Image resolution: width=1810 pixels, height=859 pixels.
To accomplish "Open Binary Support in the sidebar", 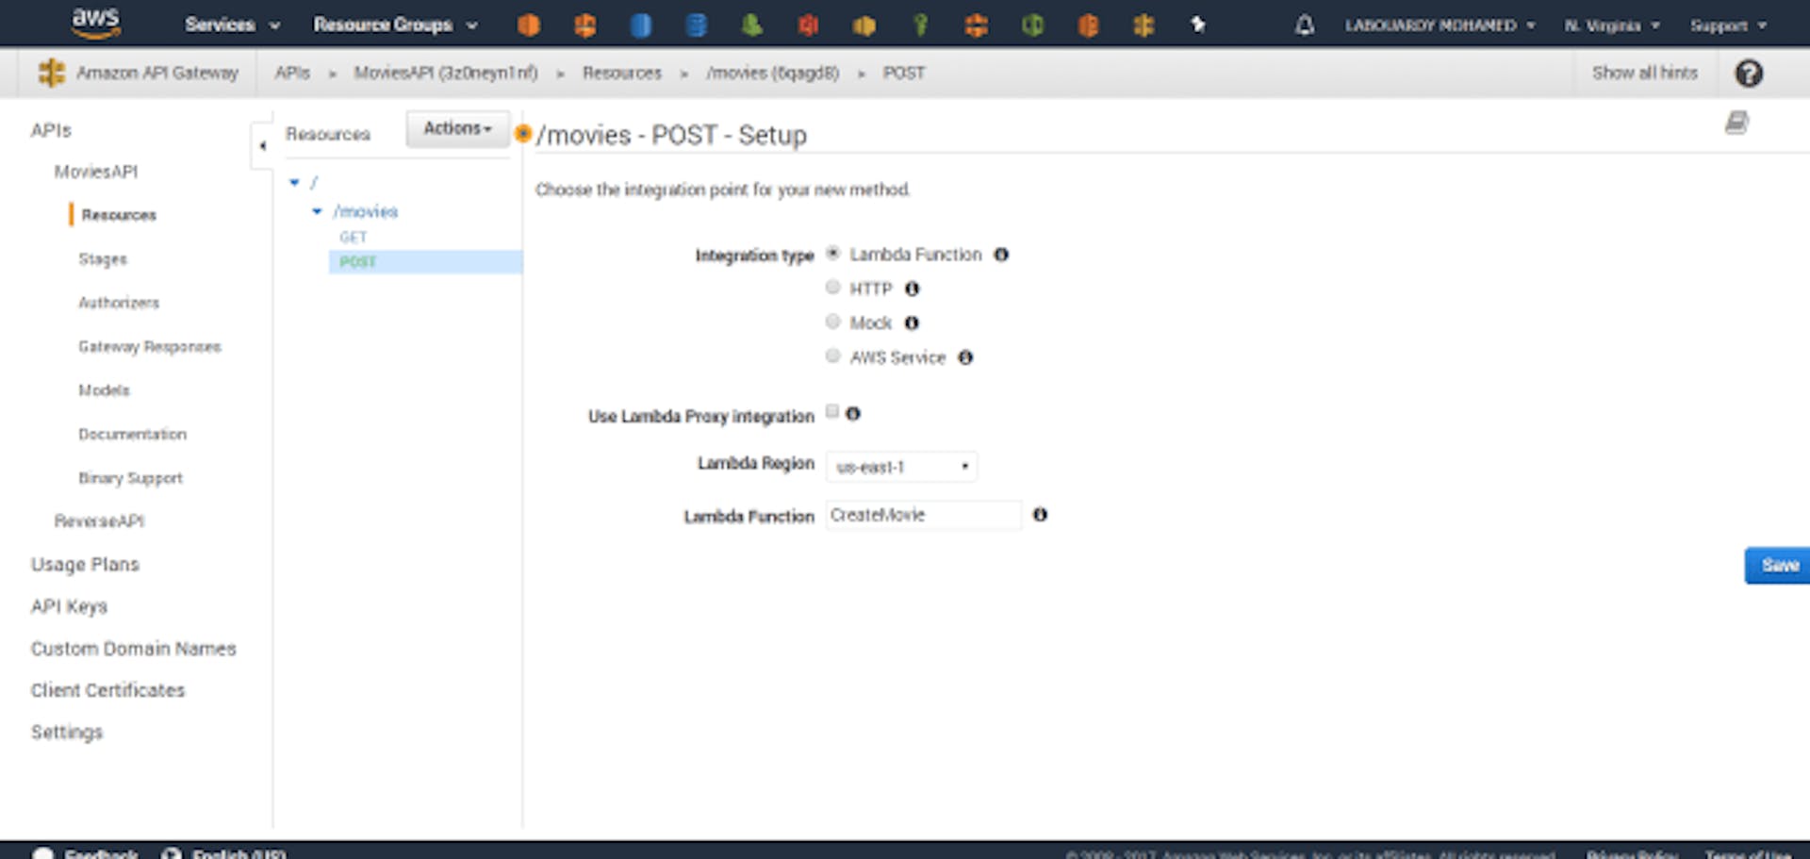I will coord(130,478).
